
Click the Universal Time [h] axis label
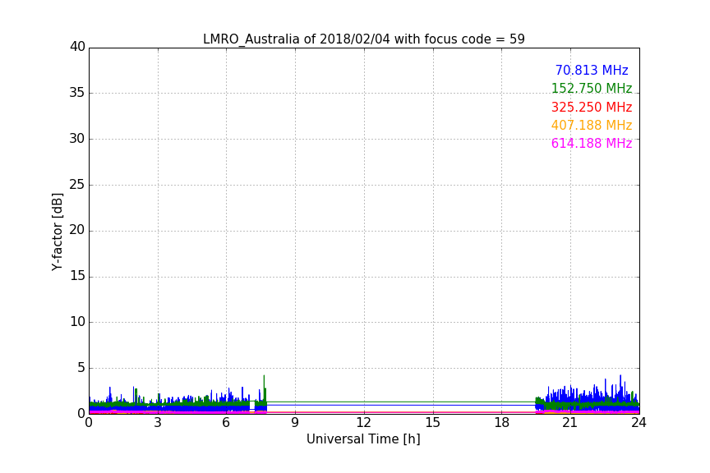pos(363,439)
